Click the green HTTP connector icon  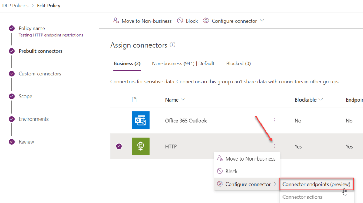point(141,146)
